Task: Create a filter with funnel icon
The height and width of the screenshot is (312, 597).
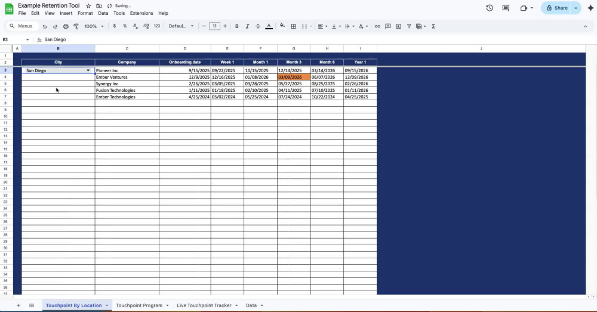Action: (409, 26)
